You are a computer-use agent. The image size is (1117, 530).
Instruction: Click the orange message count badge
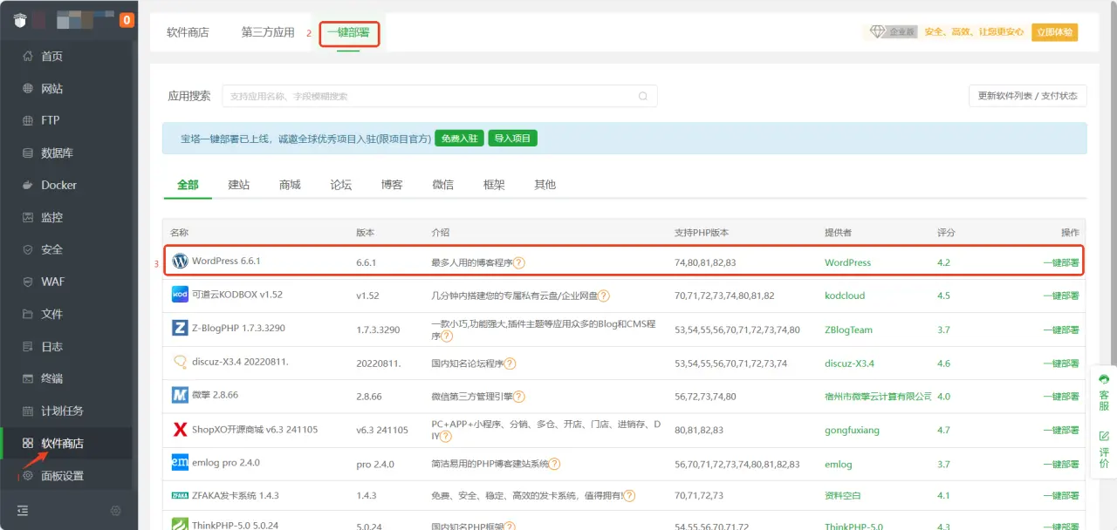coord(127,19)
